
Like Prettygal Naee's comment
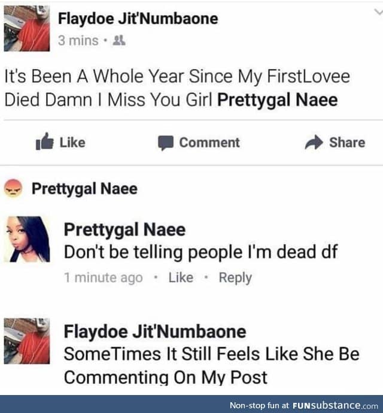coord(181,278)
